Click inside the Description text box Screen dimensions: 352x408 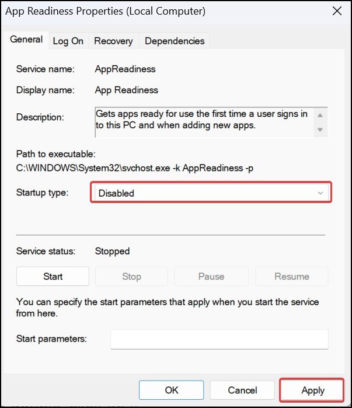(x=204, y=121)
